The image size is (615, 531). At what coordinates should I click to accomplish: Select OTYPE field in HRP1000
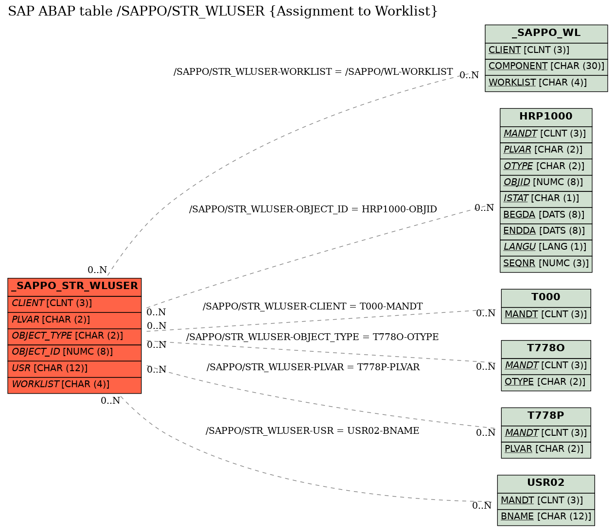click(546, 167)
